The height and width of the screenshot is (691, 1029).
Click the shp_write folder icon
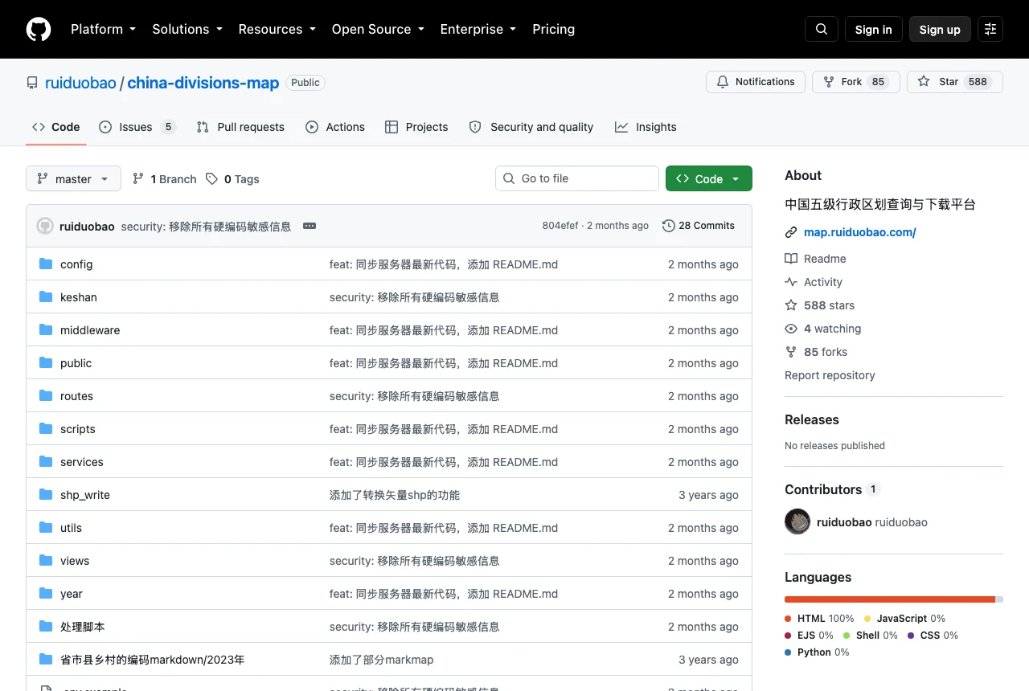46,494
